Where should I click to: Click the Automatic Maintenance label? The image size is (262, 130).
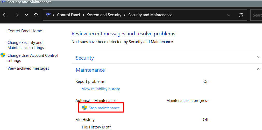click(x=96, y=101)
